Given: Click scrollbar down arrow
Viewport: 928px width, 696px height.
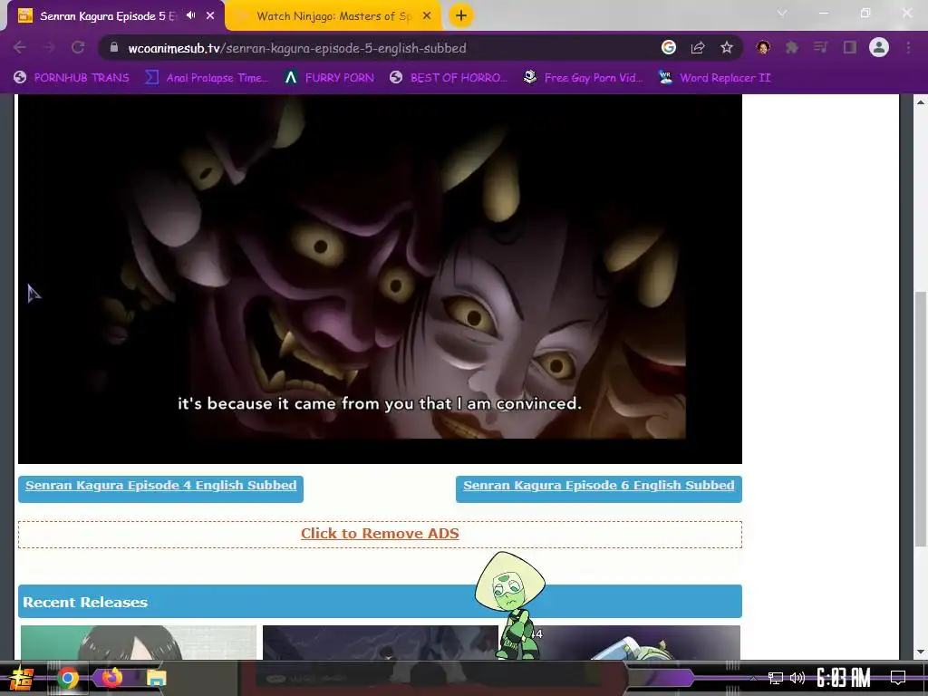Looking at the screenshot, I should [921, 652].
